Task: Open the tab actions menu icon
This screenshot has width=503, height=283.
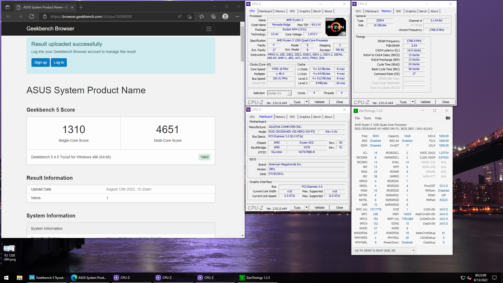Action: click(8, 7)
